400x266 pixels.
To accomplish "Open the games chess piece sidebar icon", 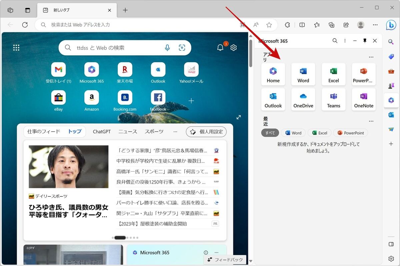I will click(391, 86).
